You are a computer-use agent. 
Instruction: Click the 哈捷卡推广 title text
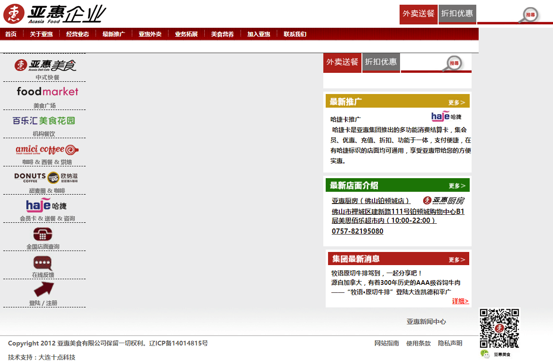(345, 119)
